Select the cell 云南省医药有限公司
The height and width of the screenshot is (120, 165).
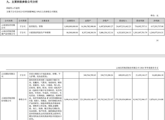(8, 26)
